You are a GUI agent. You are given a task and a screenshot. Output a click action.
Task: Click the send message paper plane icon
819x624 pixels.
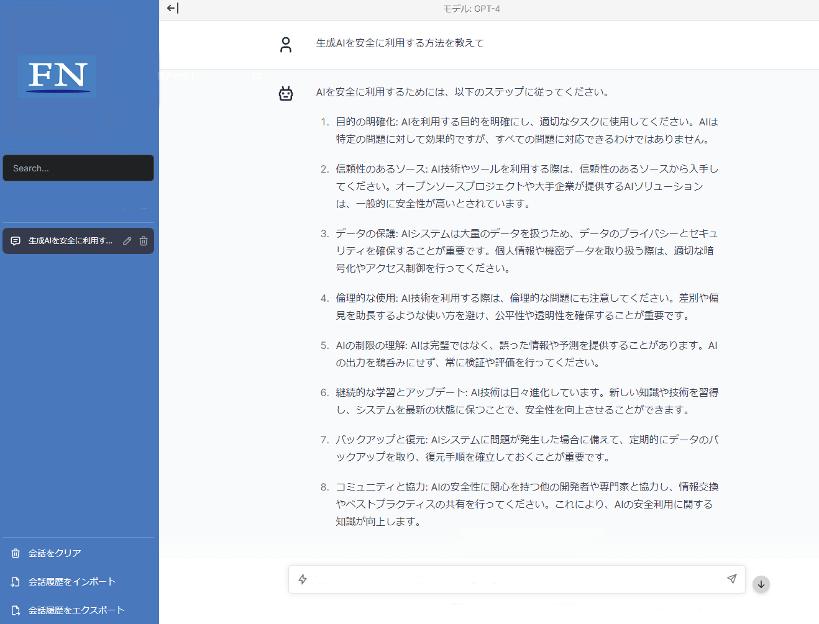click(x=731, y=579)
